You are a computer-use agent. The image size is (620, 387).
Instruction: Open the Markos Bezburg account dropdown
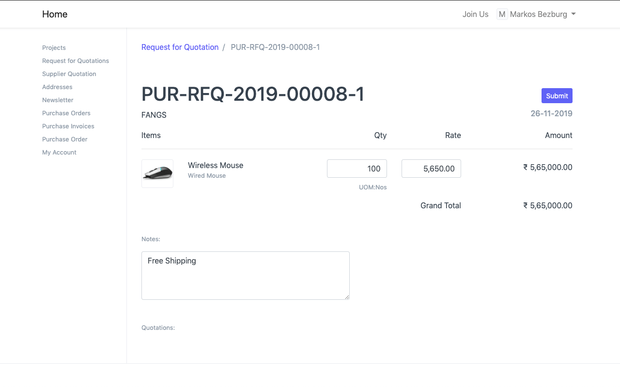pyautogui.click(x=539, y=14)
